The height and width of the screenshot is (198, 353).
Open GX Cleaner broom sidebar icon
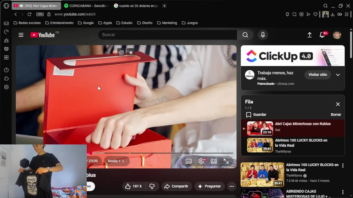(6, 40)
